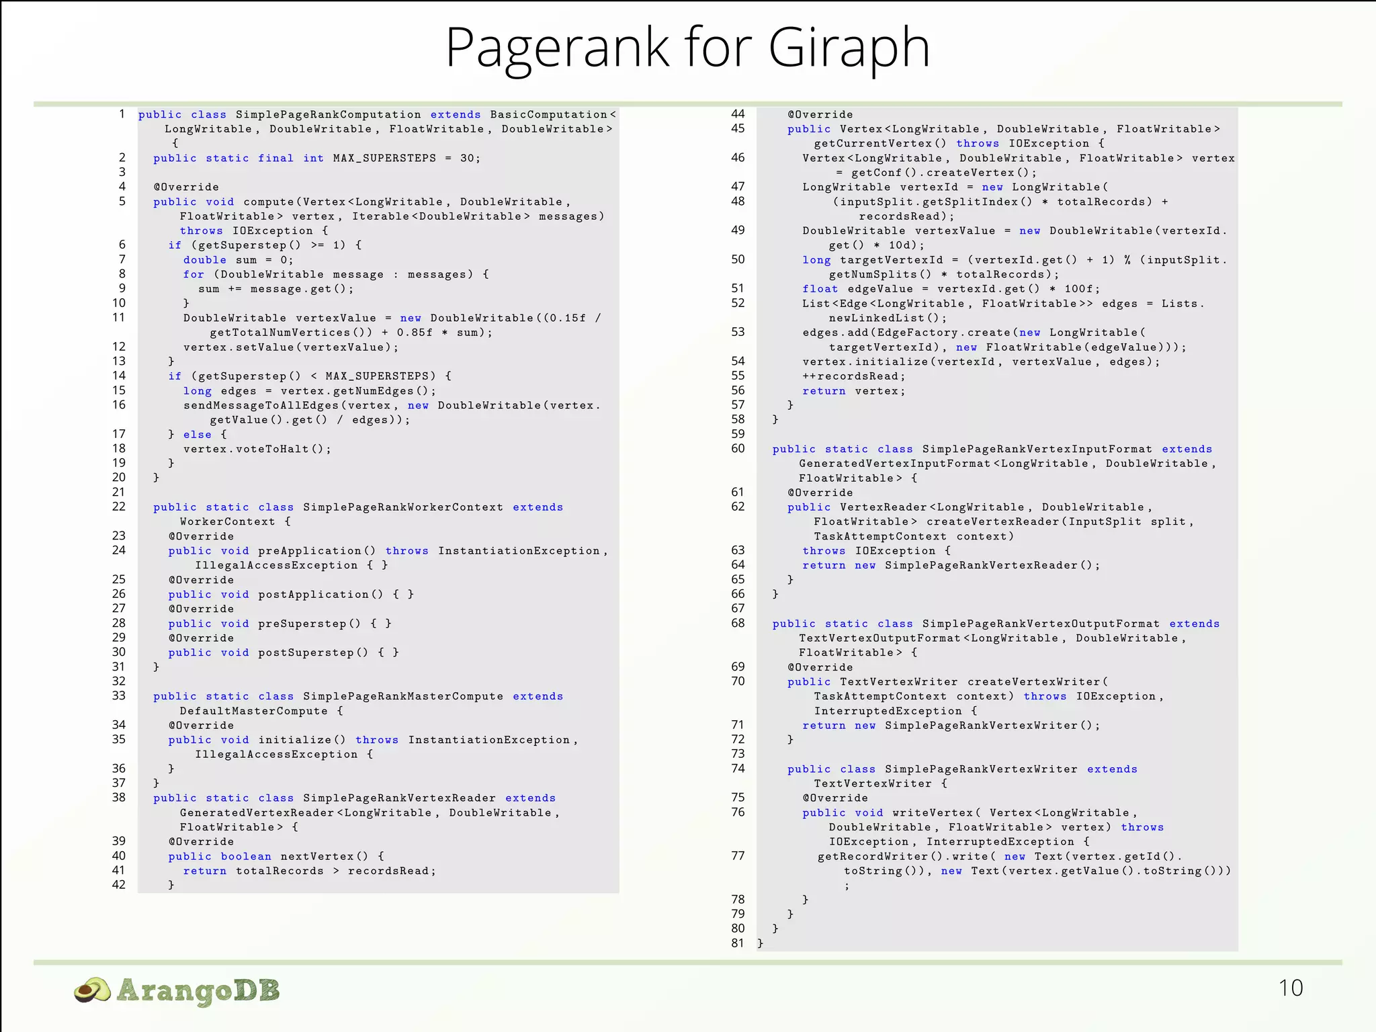Click nextVertex() method on line 40
This screenshot has width=1376, height=1032.
coord(325,857)
